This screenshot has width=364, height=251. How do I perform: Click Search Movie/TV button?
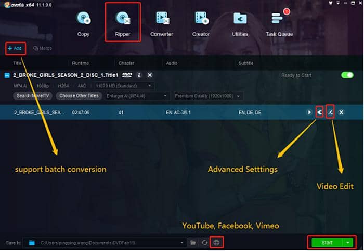[34, 96]
